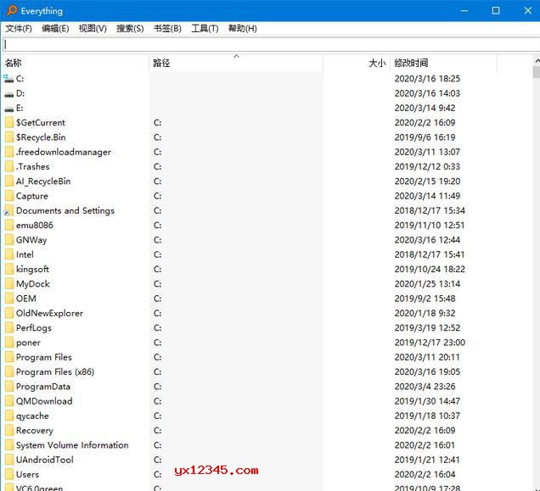Click date 2020/3/16 19:05 cell
Screen dimensions: 540x491
427,371
